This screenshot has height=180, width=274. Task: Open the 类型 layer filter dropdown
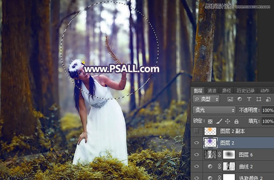coord(206,99)
